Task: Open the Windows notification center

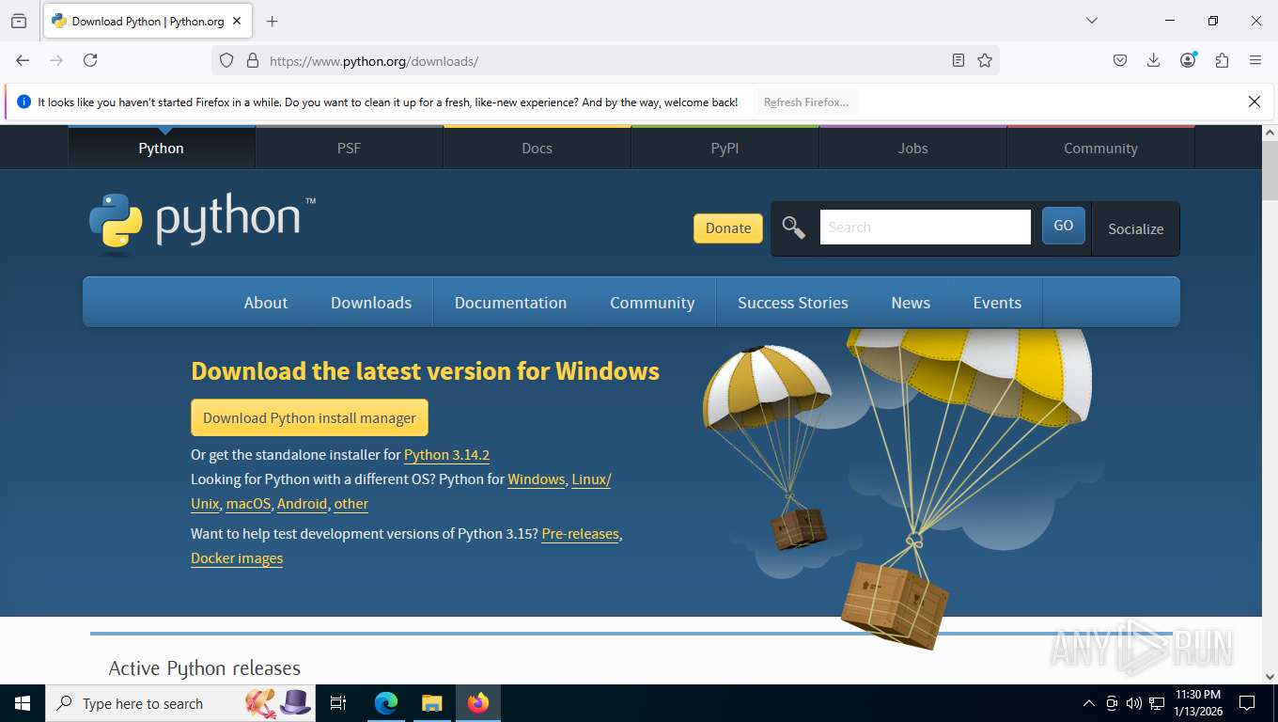Action: click(1247, 703)
